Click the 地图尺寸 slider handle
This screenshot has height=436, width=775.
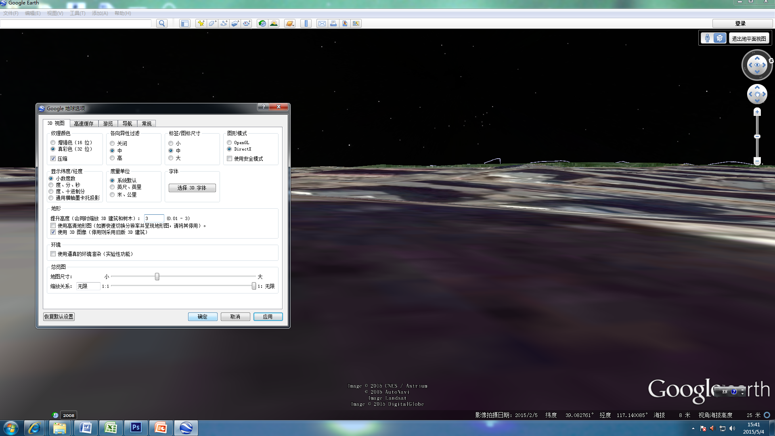click(x=157, y=277)
